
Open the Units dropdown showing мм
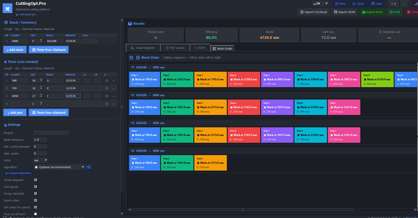[x=40, y=160]
